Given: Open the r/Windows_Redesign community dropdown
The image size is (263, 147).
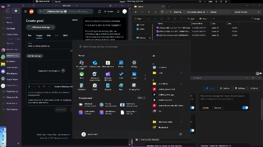Looking at the screenshot, I should (x=40, y=27).
